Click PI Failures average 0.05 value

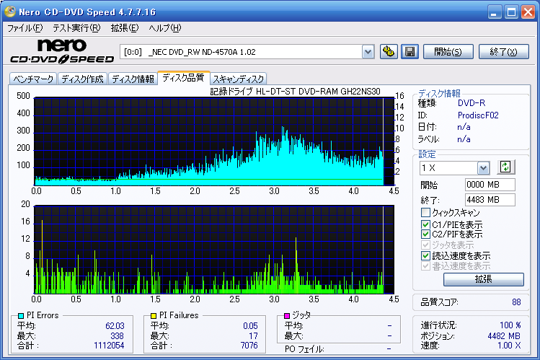coord(250,326)
